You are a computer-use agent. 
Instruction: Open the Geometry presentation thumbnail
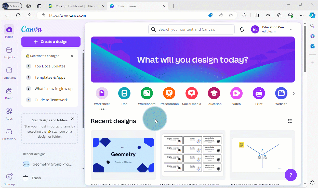click(123, 155)
